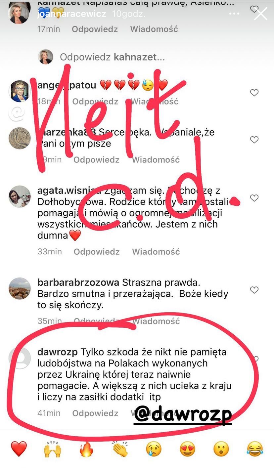Like the agata.wisnia comment with its heart

click(254, 198)
